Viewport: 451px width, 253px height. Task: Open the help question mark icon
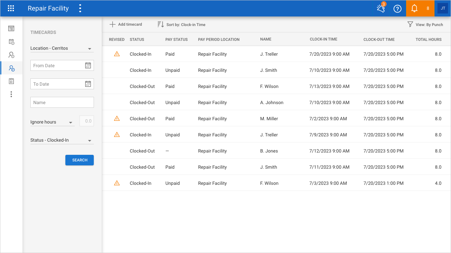[398, 9]
